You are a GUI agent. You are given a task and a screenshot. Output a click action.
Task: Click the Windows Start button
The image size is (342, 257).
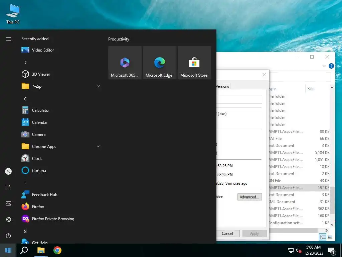tap(8, 250)
